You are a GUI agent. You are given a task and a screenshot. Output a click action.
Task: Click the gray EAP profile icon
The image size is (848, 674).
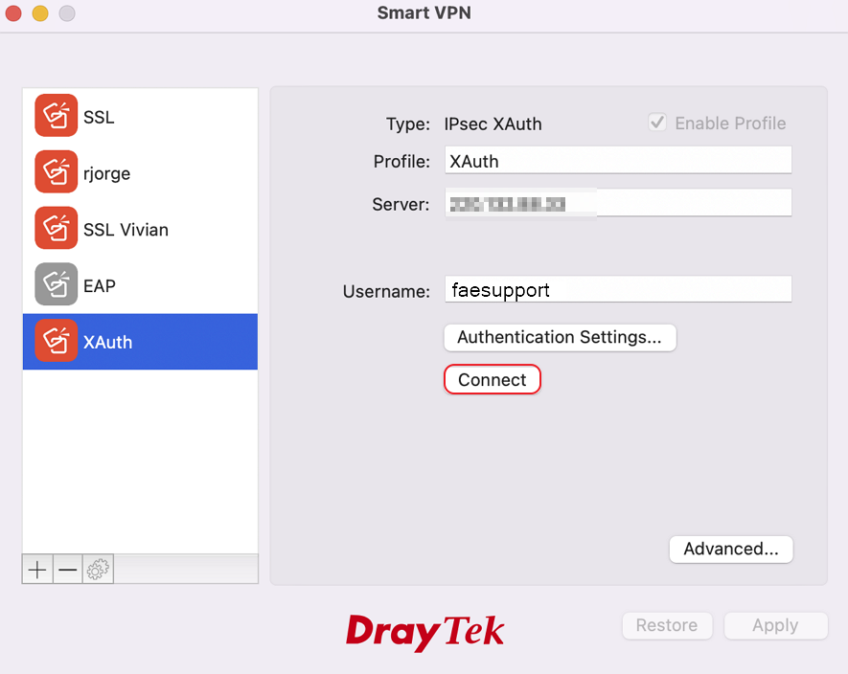click(x=57, y=284)
